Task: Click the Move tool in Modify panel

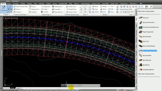Action: (x=95, y=7)
